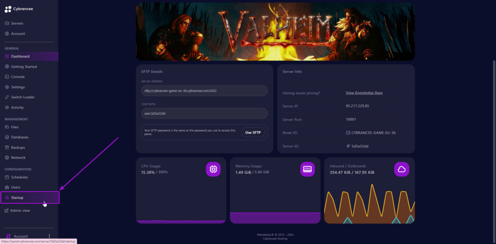Click the Inbound 354.47 KiB value

click(340, 172)
